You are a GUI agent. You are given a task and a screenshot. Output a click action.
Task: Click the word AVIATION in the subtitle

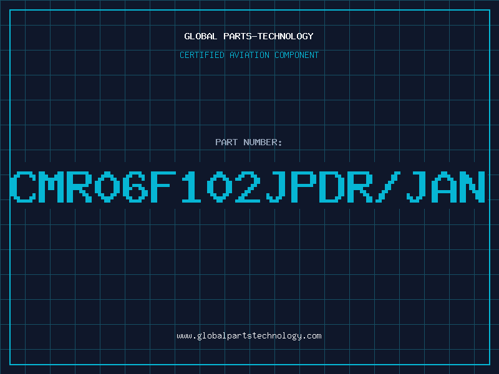pyautogui.click(x=249, y=55)
